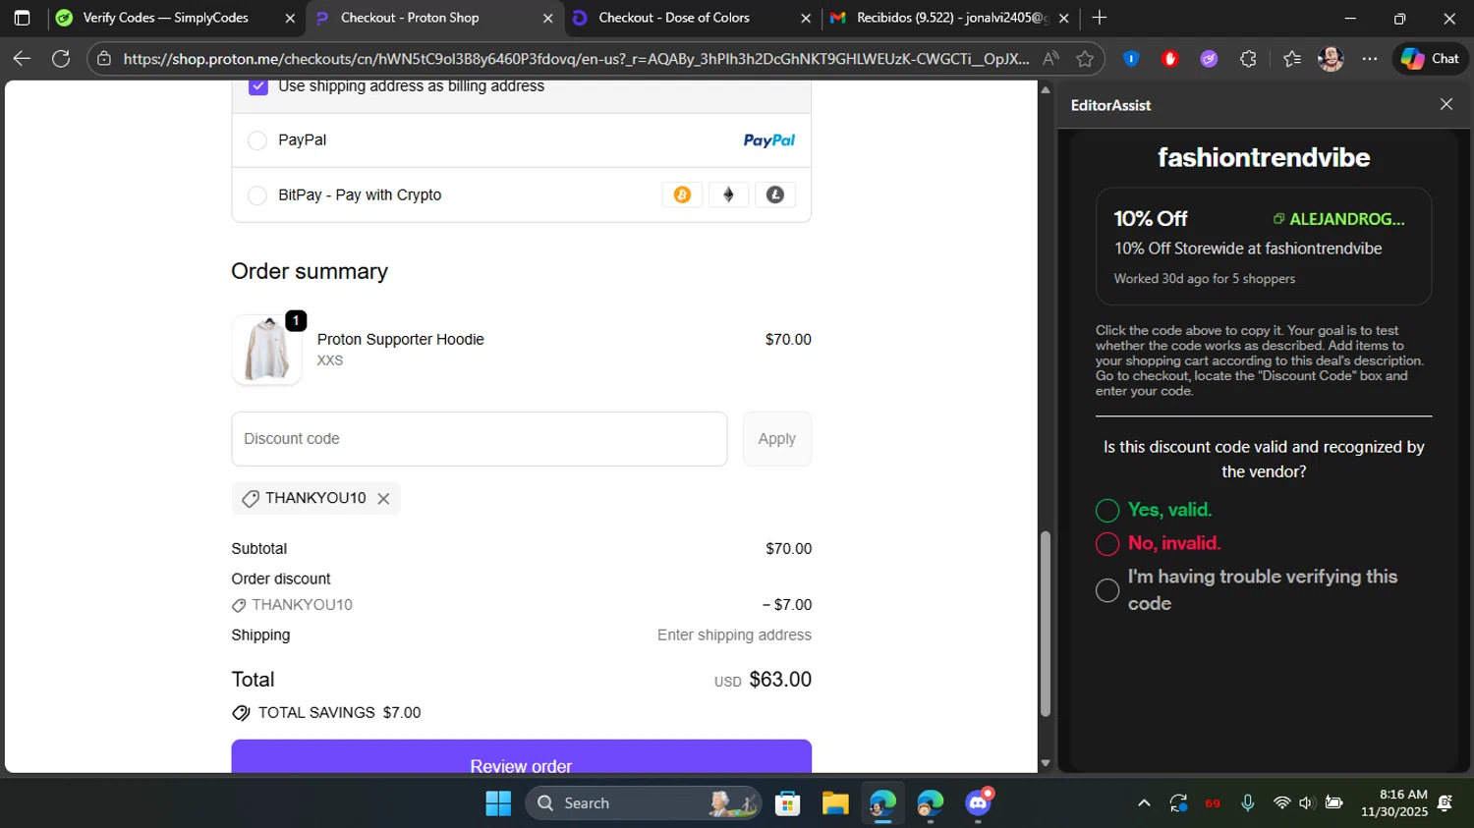Image resolution: width=1474 pixels, height=828 pixels.
Task: Click the fashiontrendvibe heading
Action: pos(1264,157)
